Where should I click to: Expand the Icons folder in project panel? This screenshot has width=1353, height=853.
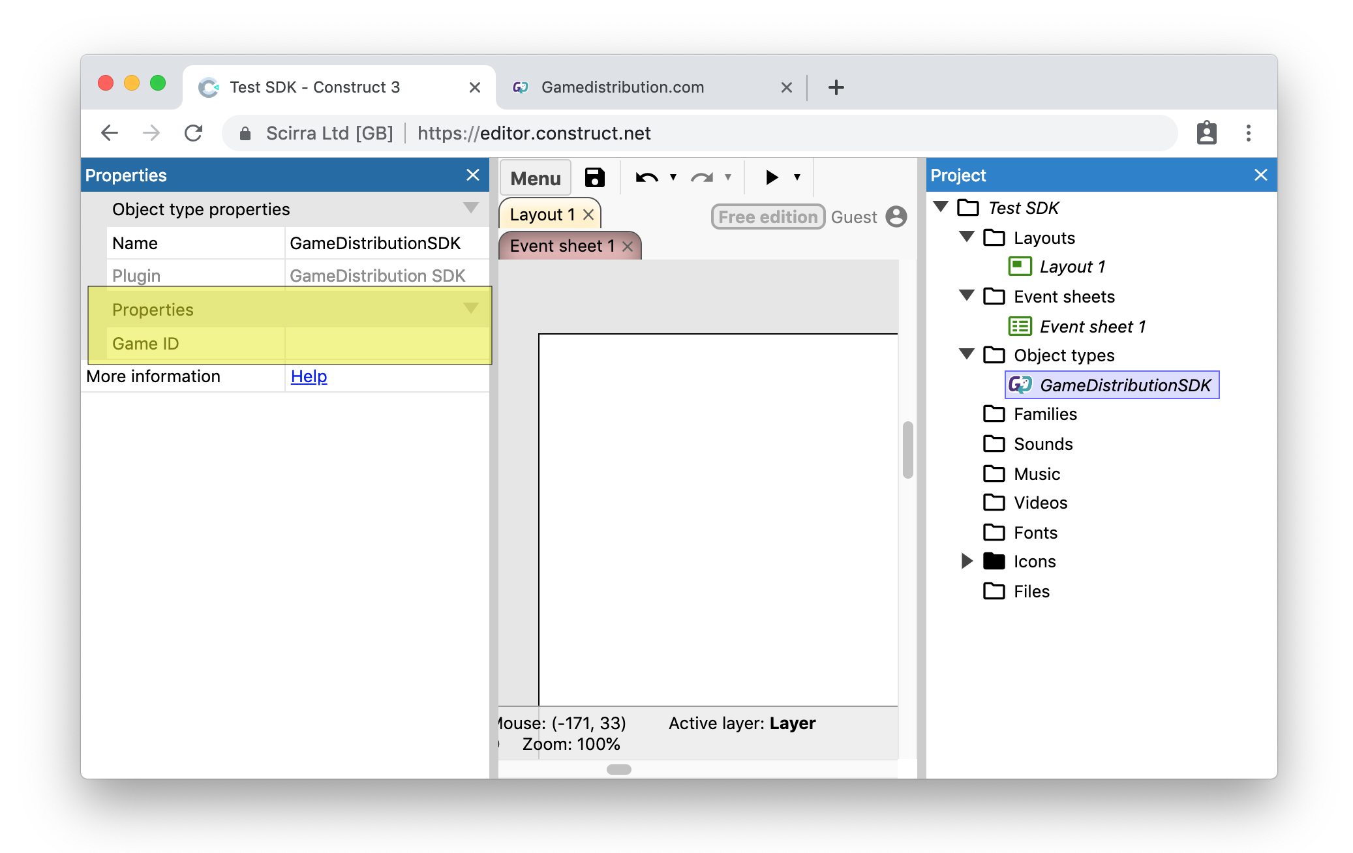click(965, 561)
